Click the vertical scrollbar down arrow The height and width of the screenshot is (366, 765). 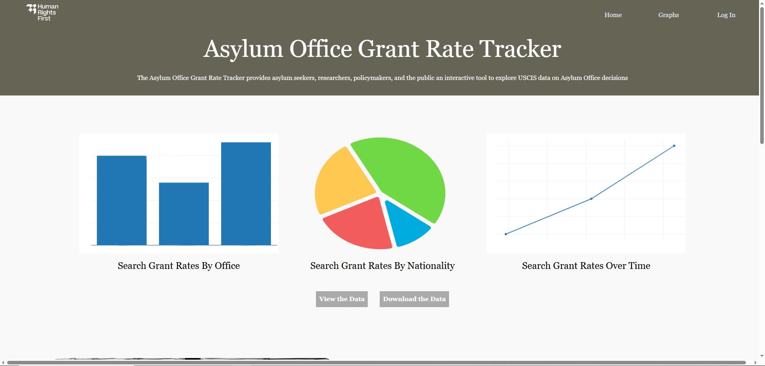click(x=762, y=356)
